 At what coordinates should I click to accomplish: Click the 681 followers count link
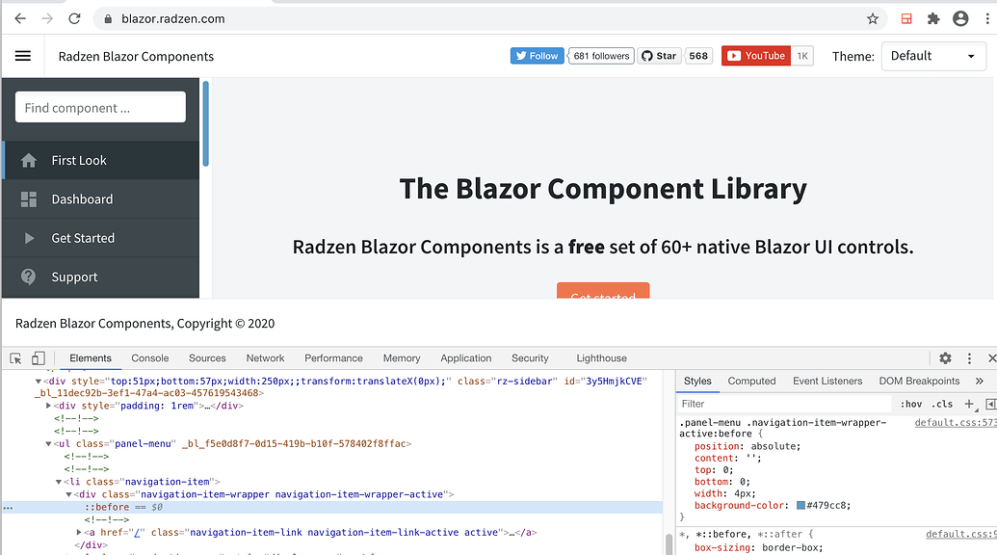[601, 56]
